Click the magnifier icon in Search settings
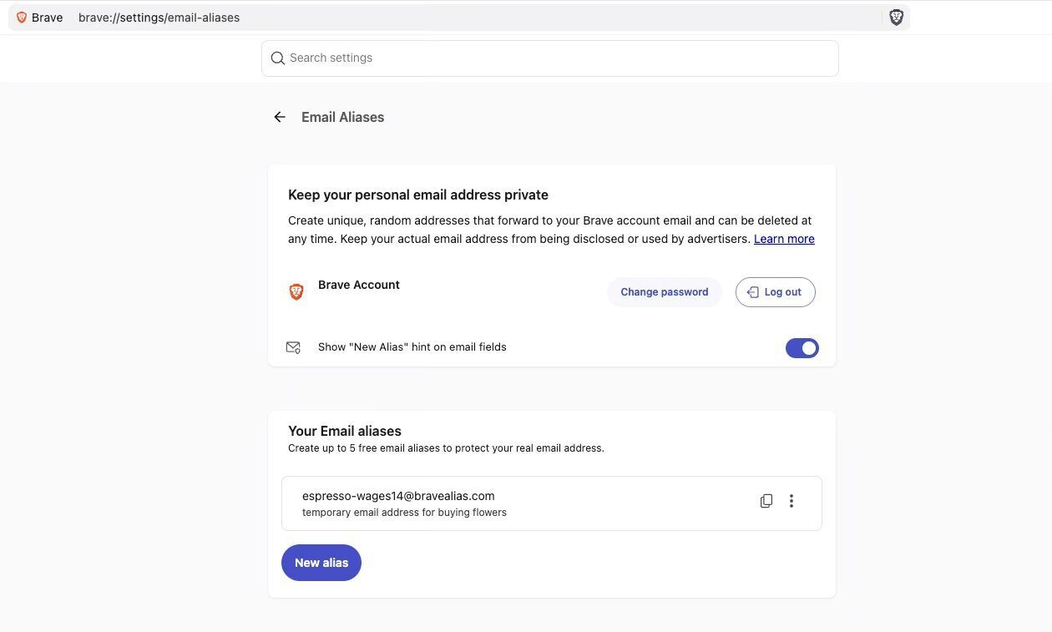 pyautogui.click(x=277, y=58)
